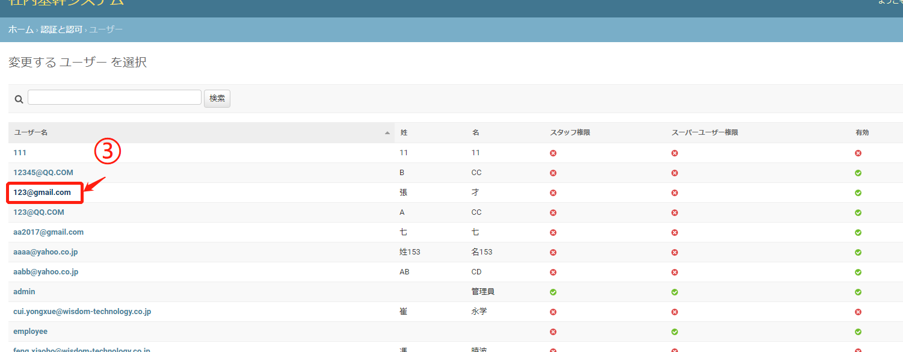Sort by ユーザー名 column header

[31, 132]
